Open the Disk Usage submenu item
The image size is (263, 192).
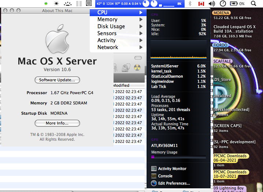pyautogui.click(x=118, y=26)
